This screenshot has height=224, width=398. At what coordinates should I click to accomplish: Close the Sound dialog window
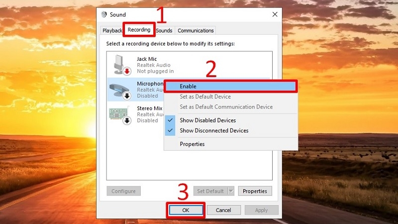tap(275, 14)
